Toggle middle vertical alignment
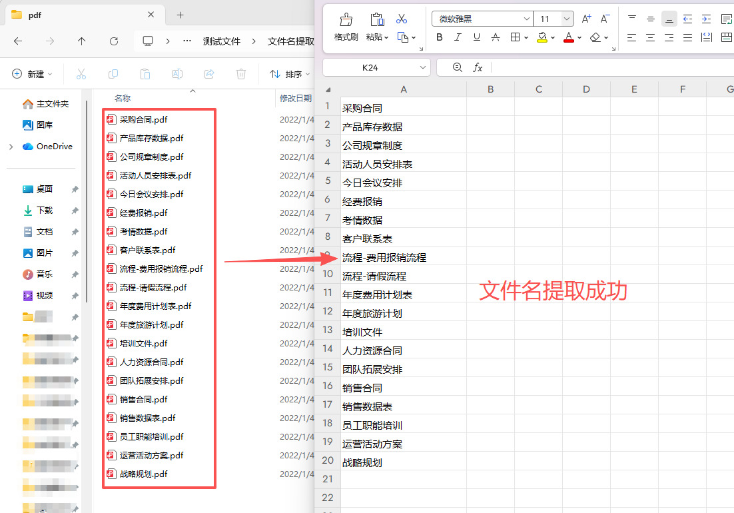Image resolution: width=734 pixels, height=513 pixels. (650, 19)
